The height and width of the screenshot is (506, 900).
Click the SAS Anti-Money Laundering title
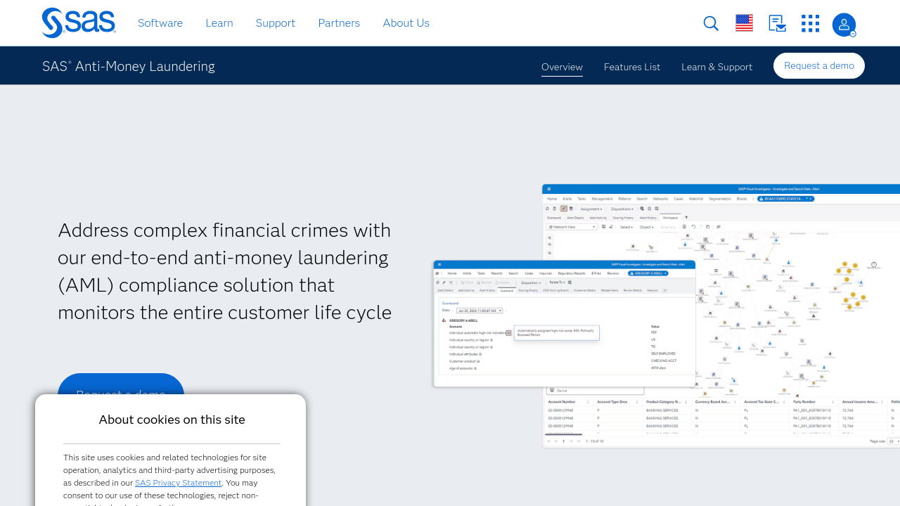[x=129, y=66]
